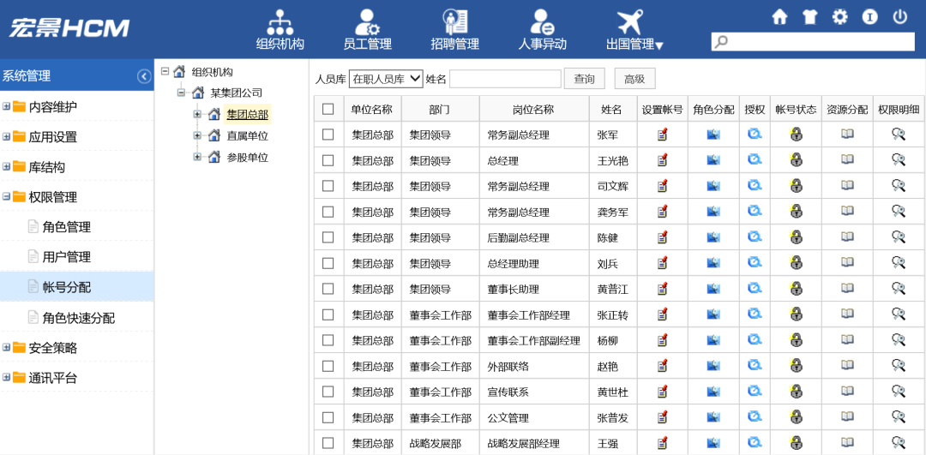This screenshot has width=926, height=455.
Task: Click 设置帐号 icon for 黄普江
Action: pyautogui.click(x=663, y=289)
